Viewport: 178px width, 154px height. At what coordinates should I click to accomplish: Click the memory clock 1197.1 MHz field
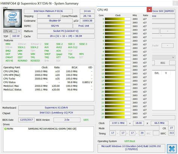(118, 123)
